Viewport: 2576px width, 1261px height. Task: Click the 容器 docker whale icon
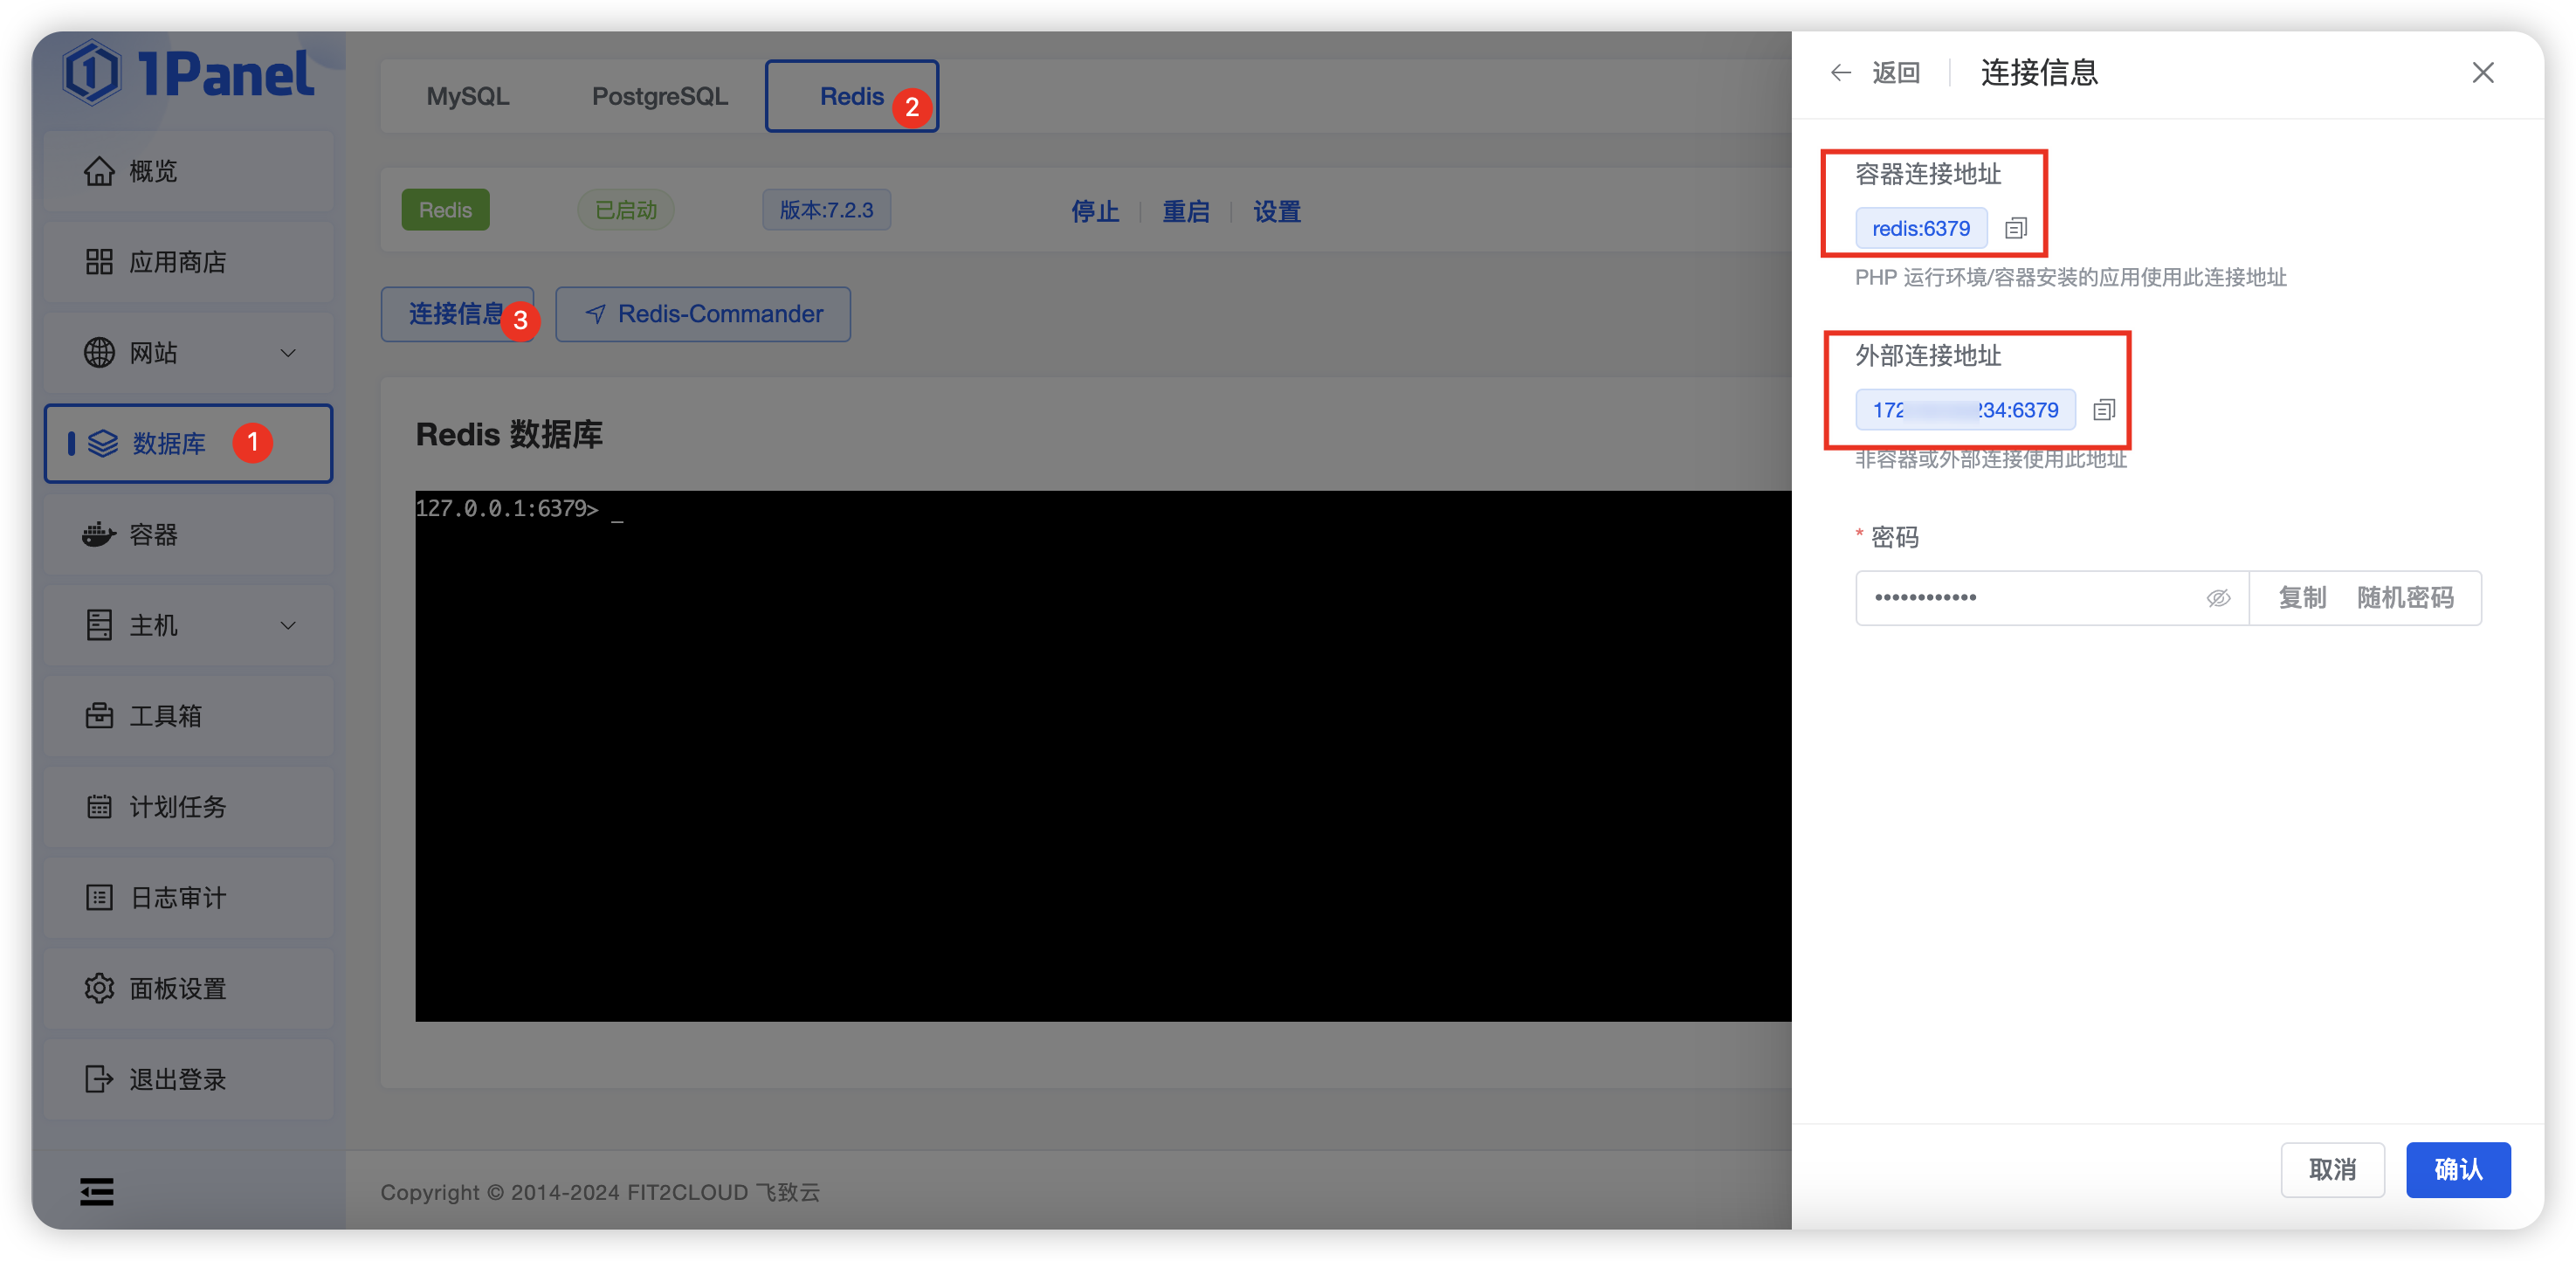pyautogui.click(x=98, y=534)
